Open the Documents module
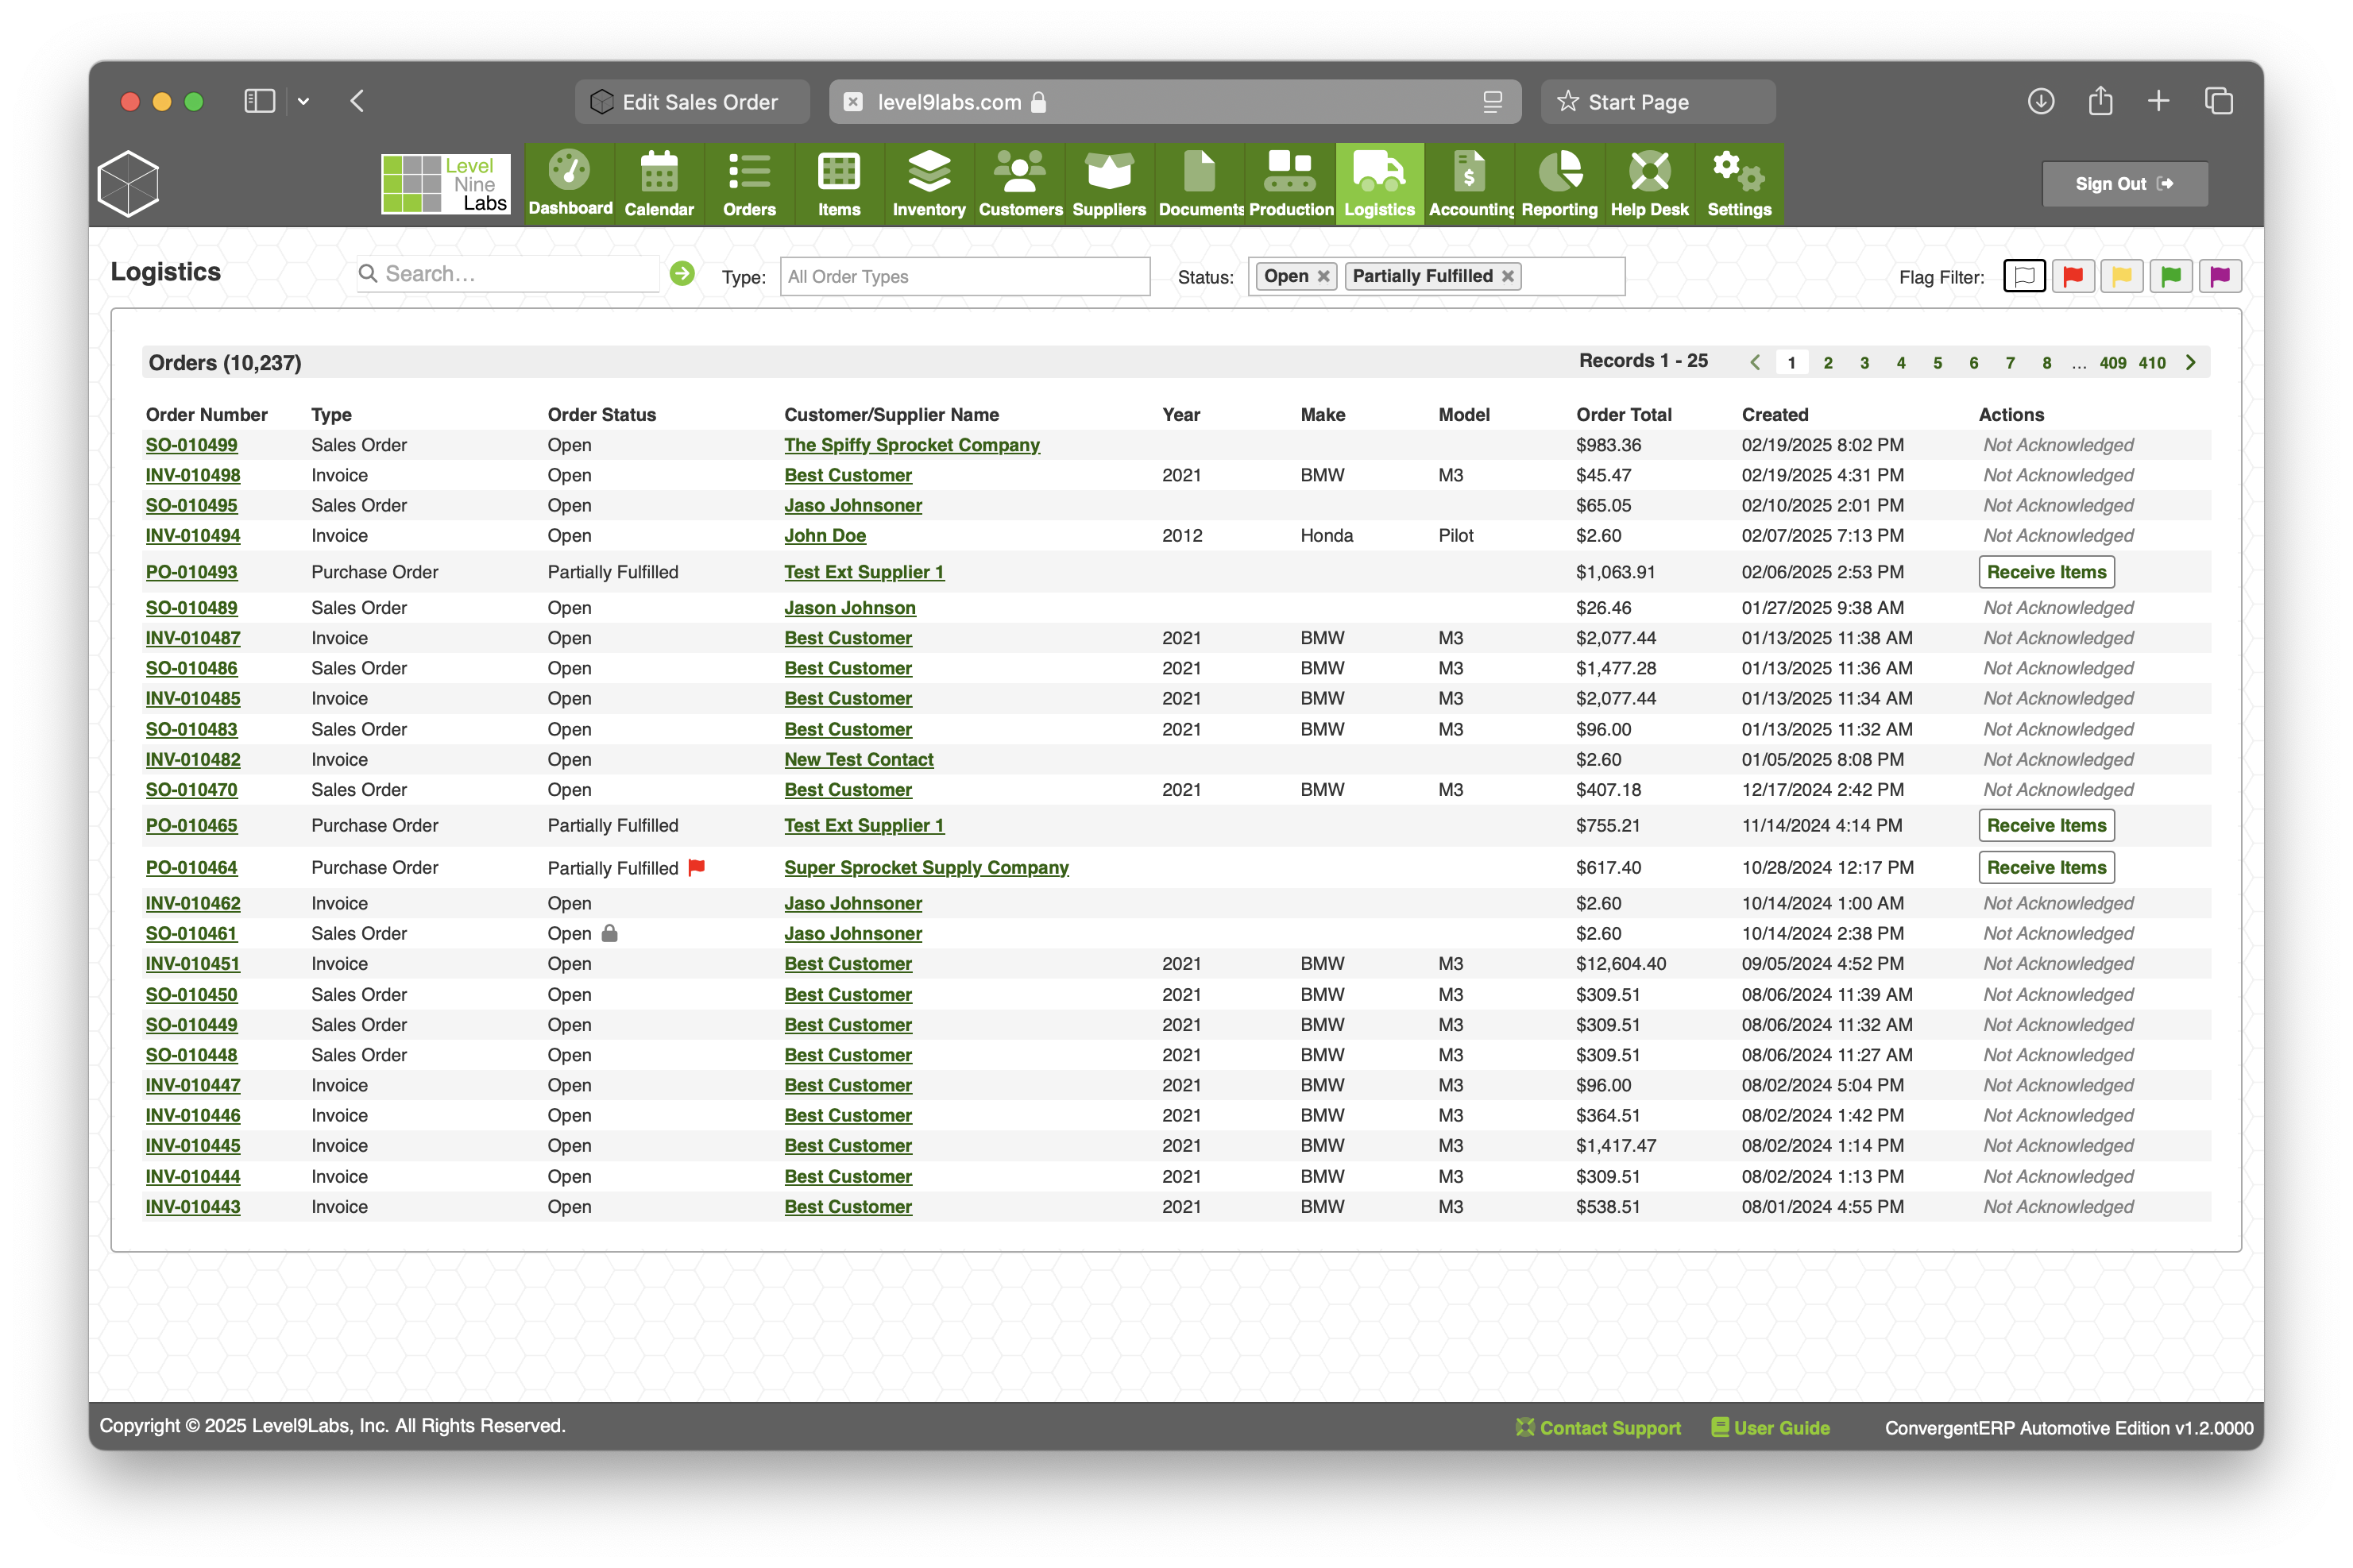2353x1568 pixels. [x=1200, y=184]
